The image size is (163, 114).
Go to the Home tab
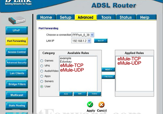point(46,17)
